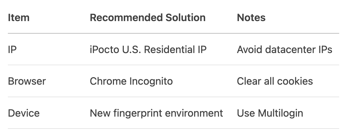Select the Device row label
346x136 pixels.
tap(24, 113)
